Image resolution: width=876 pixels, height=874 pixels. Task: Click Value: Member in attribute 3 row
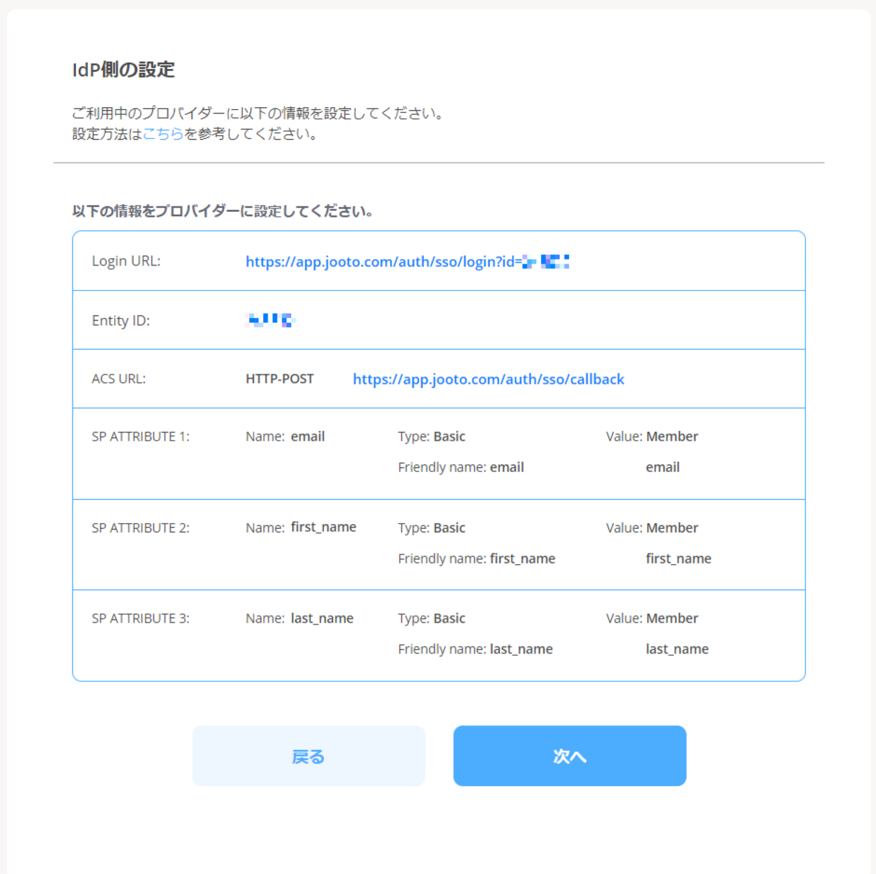(x=652, y=618)
